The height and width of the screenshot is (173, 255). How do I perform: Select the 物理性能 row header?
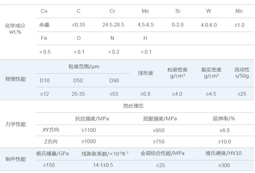pos(15,79)
